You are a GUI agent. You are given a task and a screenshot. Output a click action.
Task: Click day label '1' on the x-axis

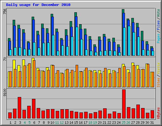pyautogui.click(x=10, y=123)
